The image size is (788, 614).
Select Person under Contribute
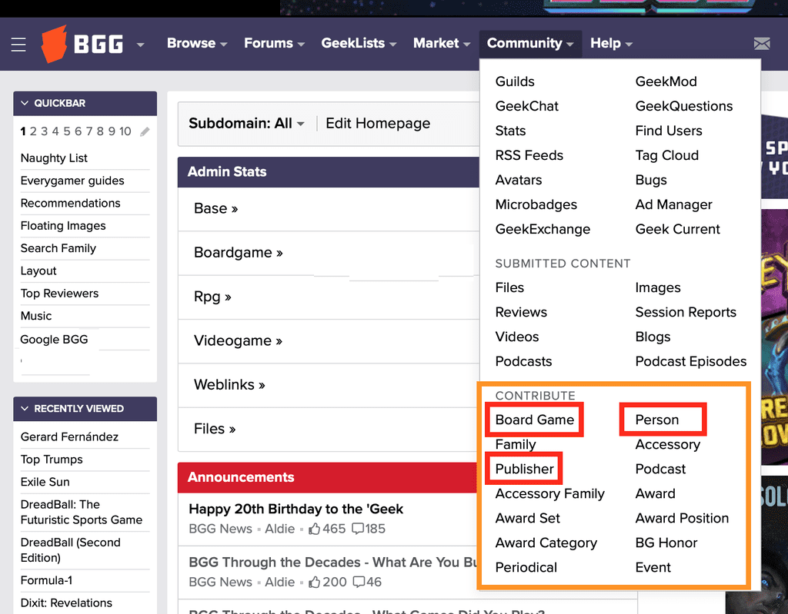click(x=657, y=420)
